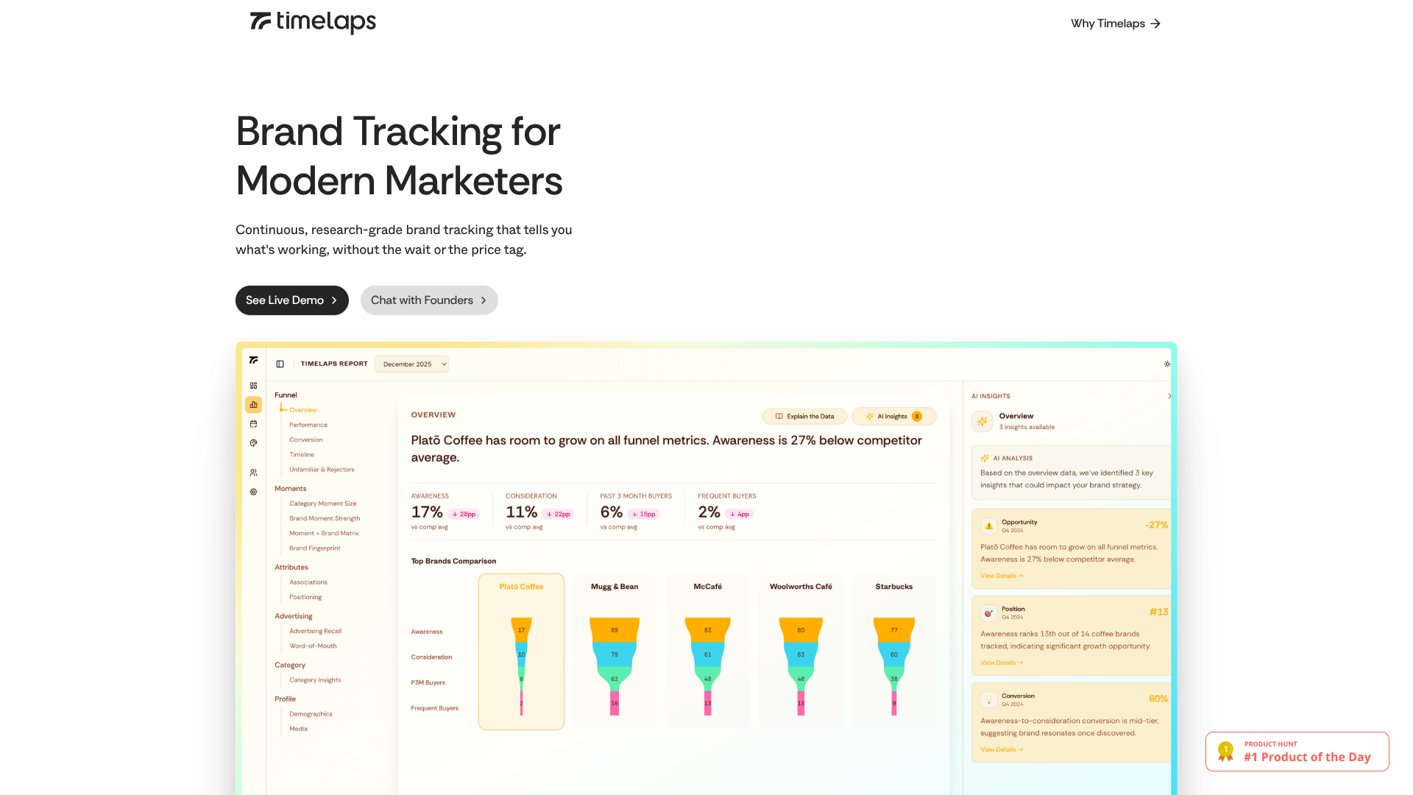Follow the Why Timelaps link
Screen dimensions: 1413x795
click(1115, 24)
